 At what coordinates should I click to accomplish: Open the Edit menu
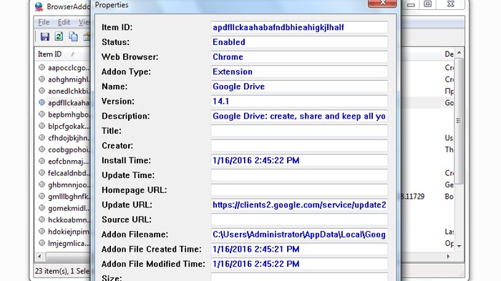(64, 22)
